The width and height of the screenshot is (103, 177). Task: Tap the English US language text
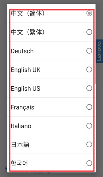[25, 89]
